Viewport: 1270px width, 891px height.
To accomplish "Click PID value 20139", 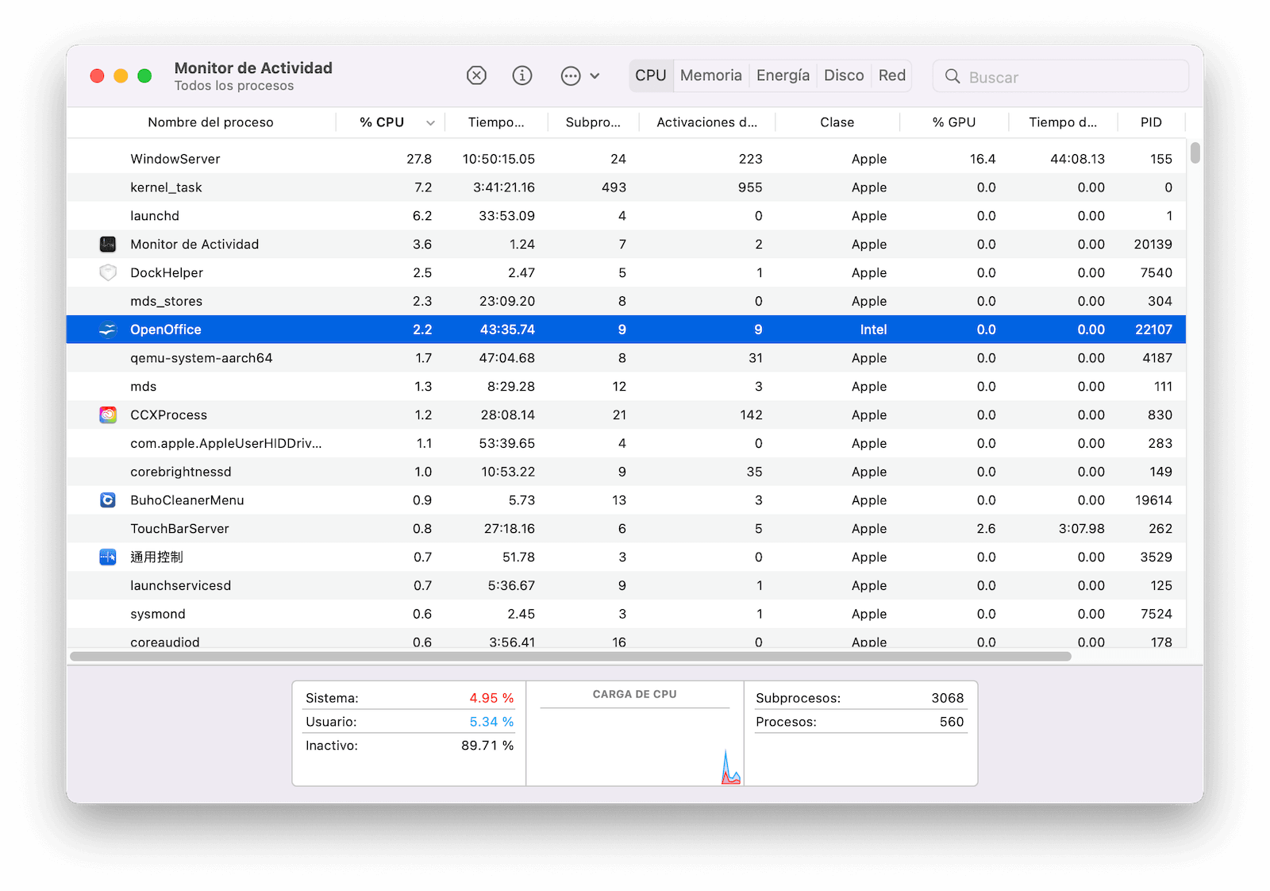I will point(1153,245).
